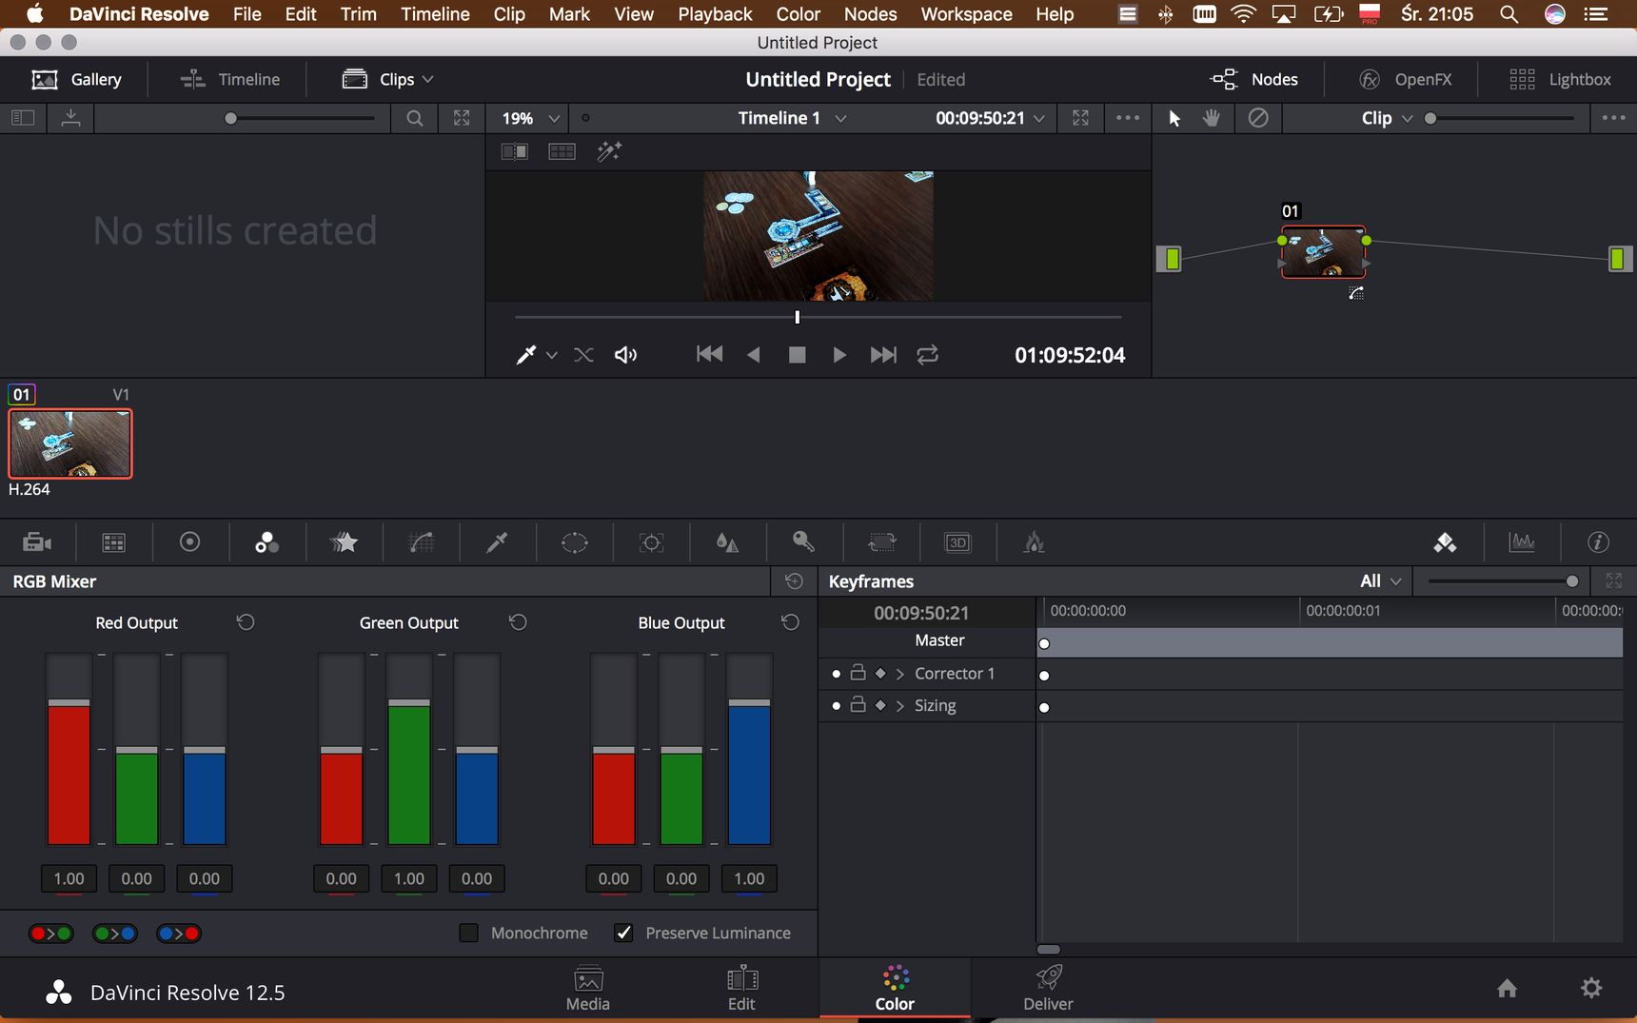
Task: Open the Qualifier eyedropper palette
Action: pos(497,542)
